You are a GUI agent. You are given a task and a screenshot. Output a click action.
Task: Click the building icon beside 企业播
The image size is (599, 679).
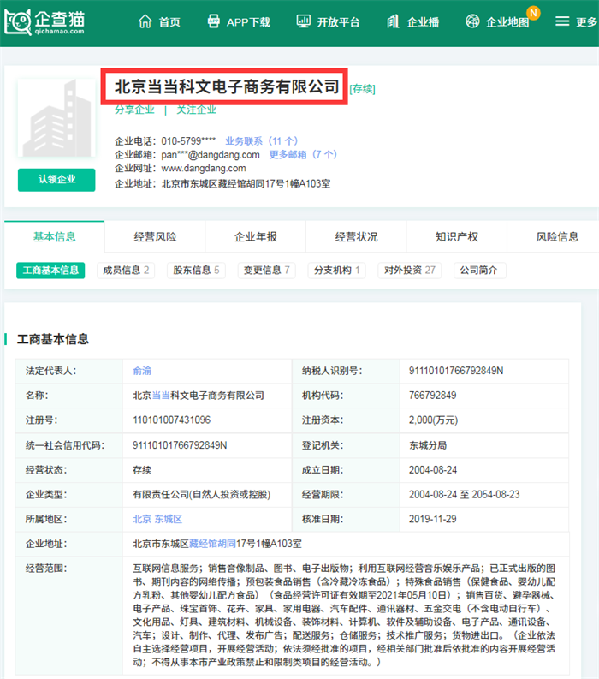(393, 21)
